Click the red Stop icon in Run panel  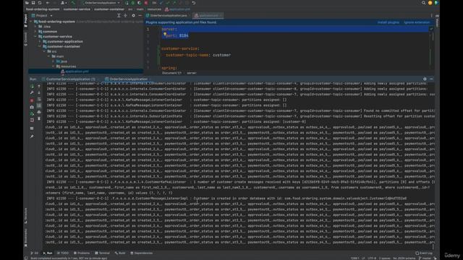tap(32, 100)
